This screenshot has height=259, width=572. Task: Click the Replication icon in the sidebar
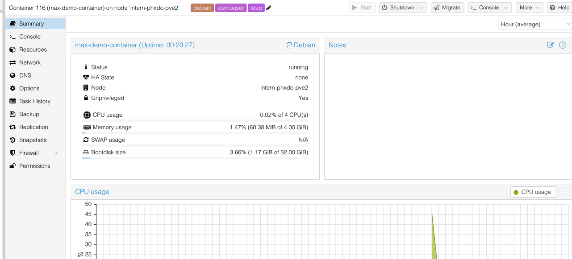(12, 127)
